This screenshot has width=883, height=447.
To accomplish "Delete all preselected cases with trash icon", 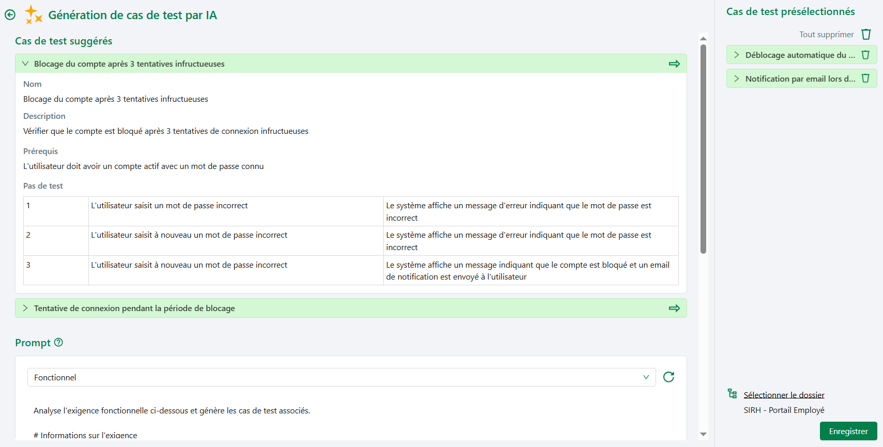I will [866, 35].
